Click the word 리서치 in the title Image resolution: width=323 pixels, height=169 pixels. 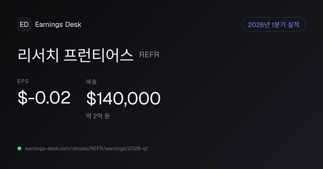(x=38, y=55)
